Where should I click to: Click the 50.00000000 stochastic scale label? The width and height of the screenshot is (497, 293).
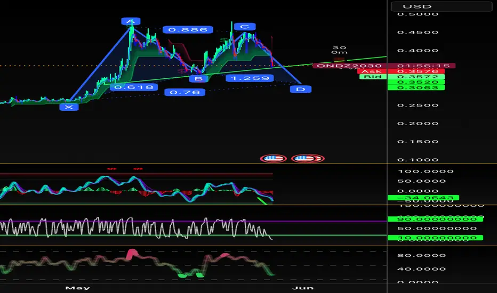tap(437, 229)
